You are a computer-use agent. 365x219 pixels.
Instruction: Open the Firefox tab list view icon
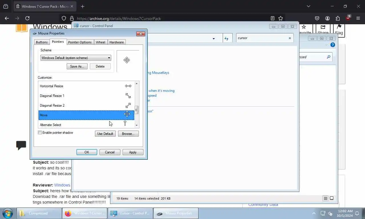[6, 6]
